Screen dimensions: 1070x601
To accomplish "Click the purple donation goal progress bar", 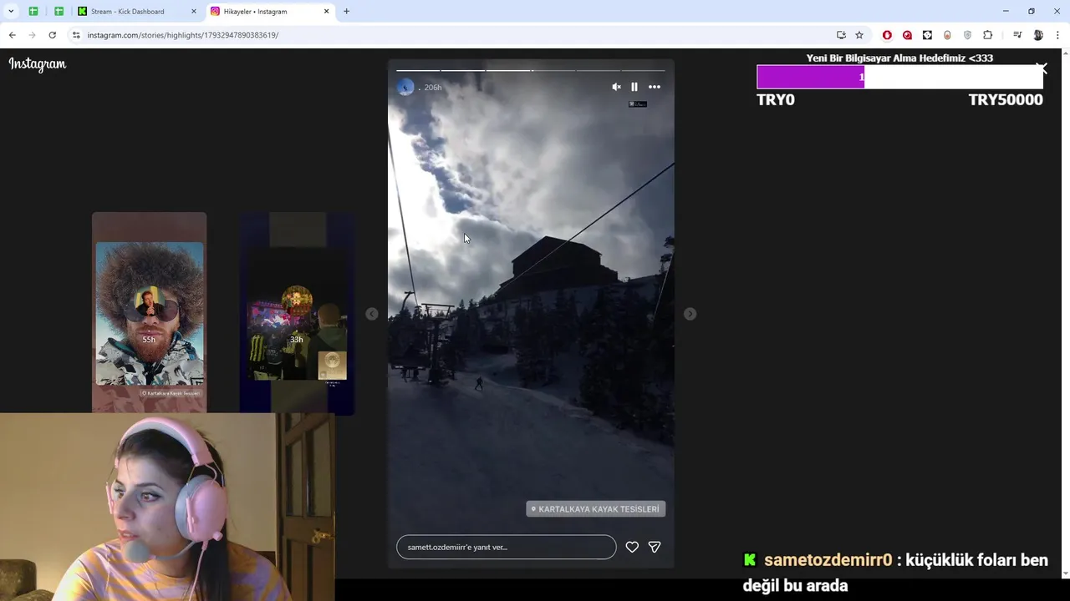I will (x=899, y=77).
